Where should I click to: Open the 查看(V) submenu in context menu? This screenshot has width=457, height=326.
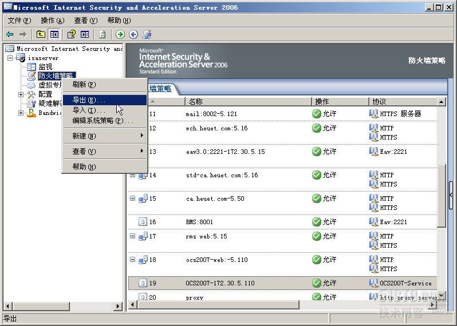tap(105, 152)
